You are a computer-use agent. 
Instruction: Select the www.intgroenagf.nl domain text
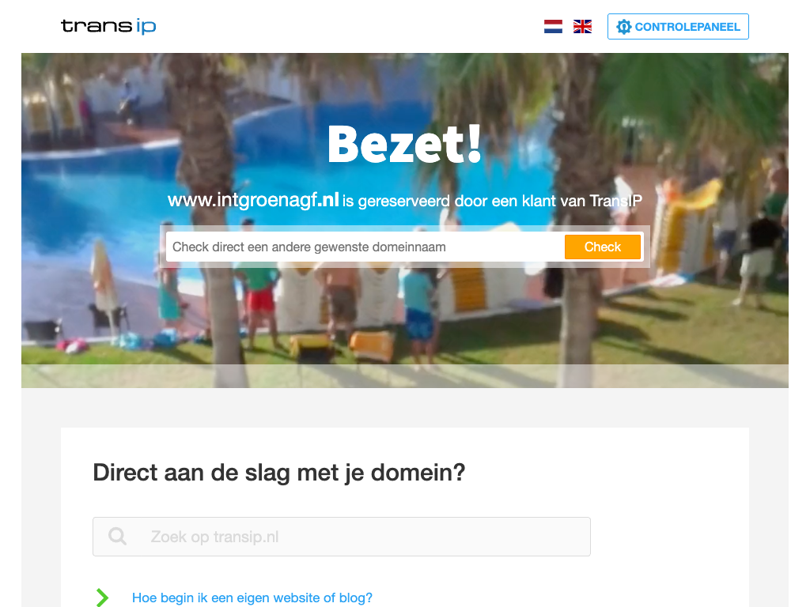253,200
